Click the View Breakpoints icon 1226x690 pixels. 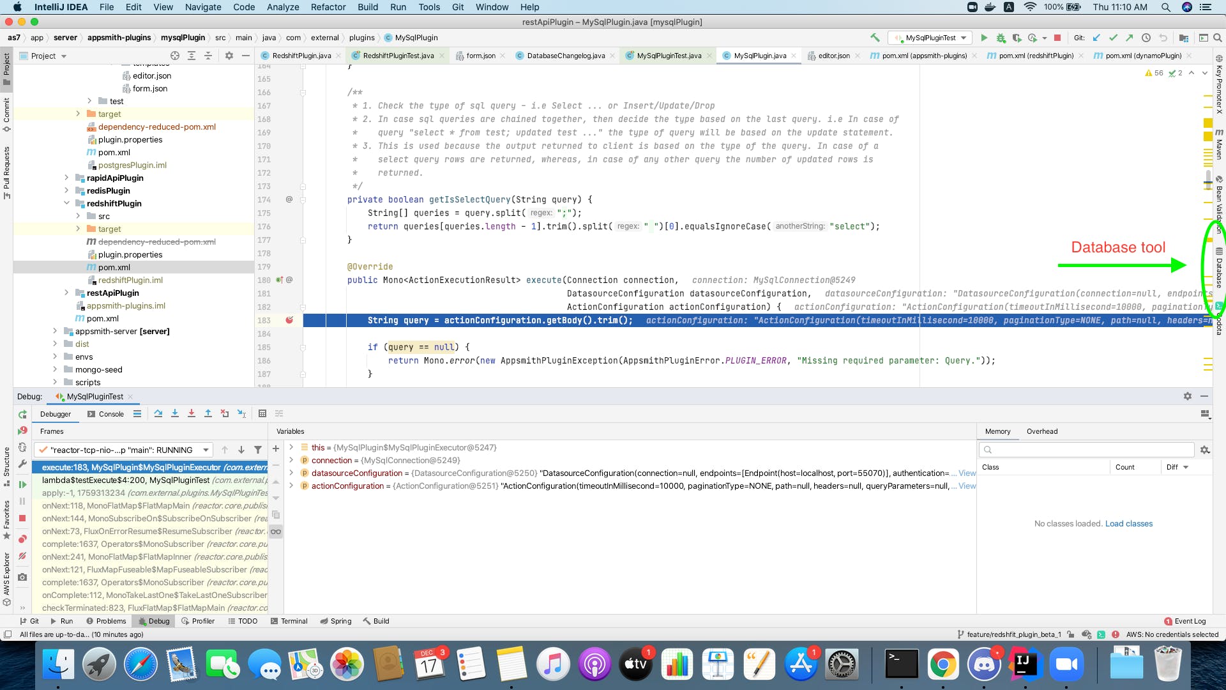(22, 539)
